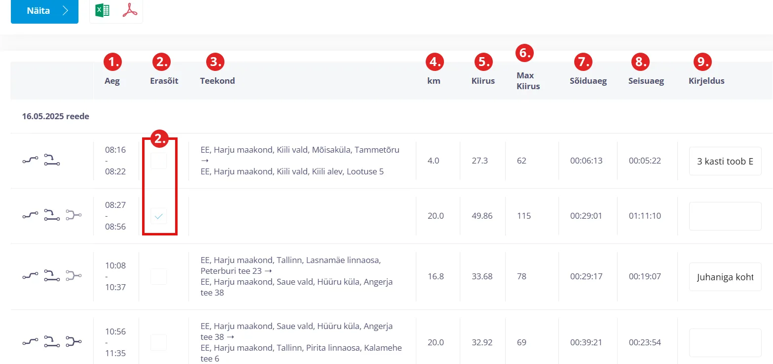Image resolution: width=773 pixels, height=364 pixels.
Task: Focus the 'Juhaniga koht' description field
Action: tap(725, 277)
